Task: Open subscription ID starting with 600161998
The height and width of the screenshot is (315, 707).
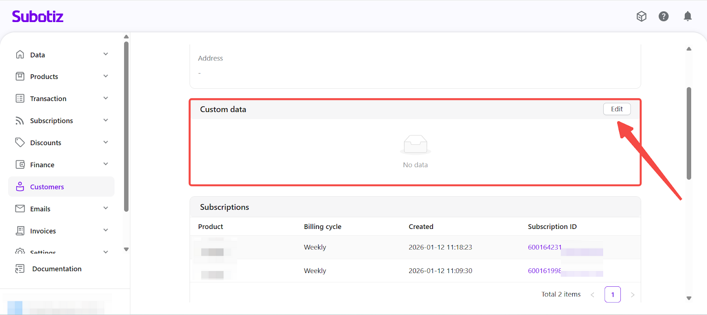Action: [544, 270]
